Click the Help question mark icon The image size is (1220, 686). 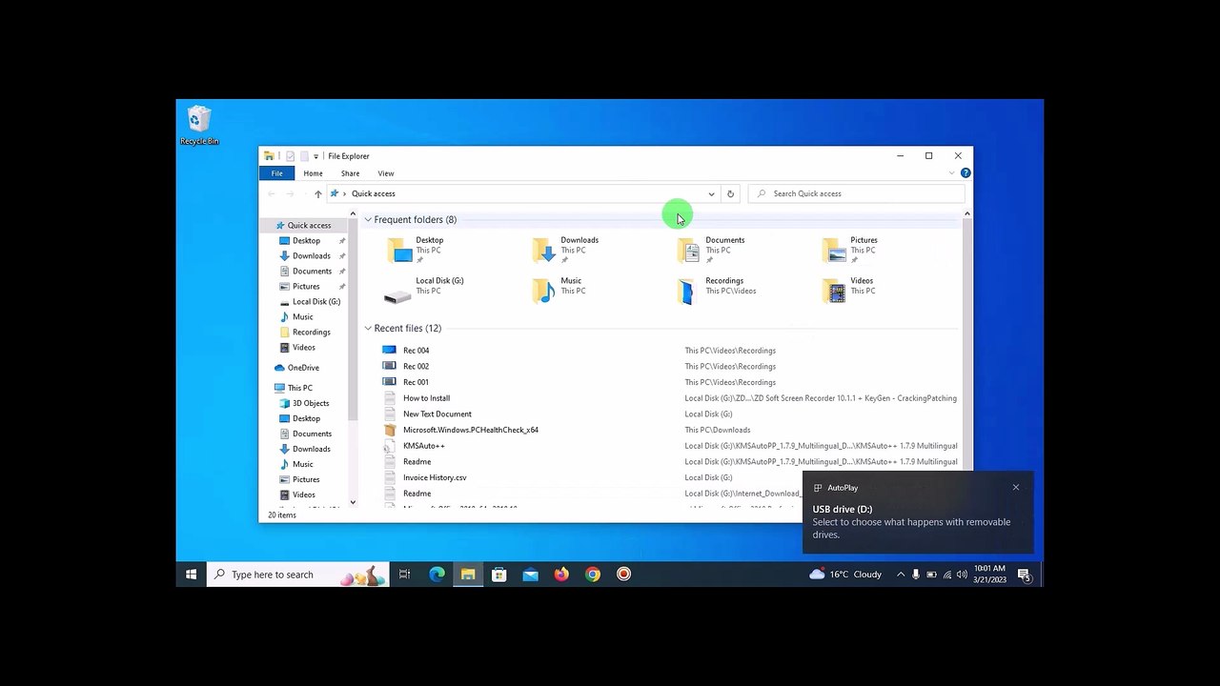coord(966,173)
